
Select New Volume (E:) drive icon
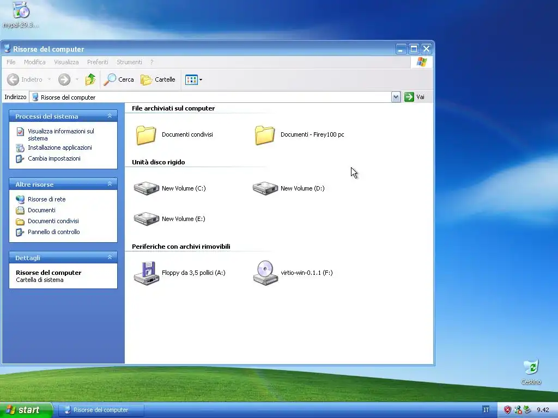click(146, 219)
